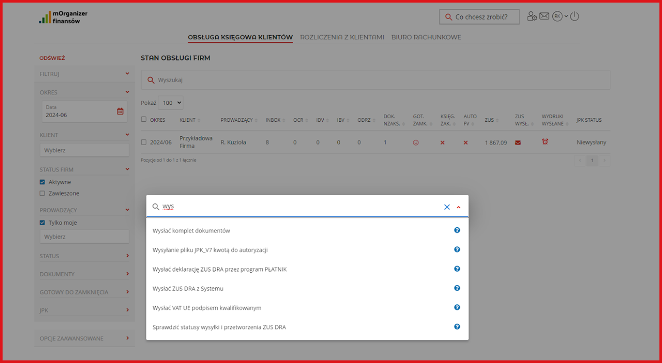Open the calendar icon in Data field
662x363 pixels.
click(x=120, y=111)
